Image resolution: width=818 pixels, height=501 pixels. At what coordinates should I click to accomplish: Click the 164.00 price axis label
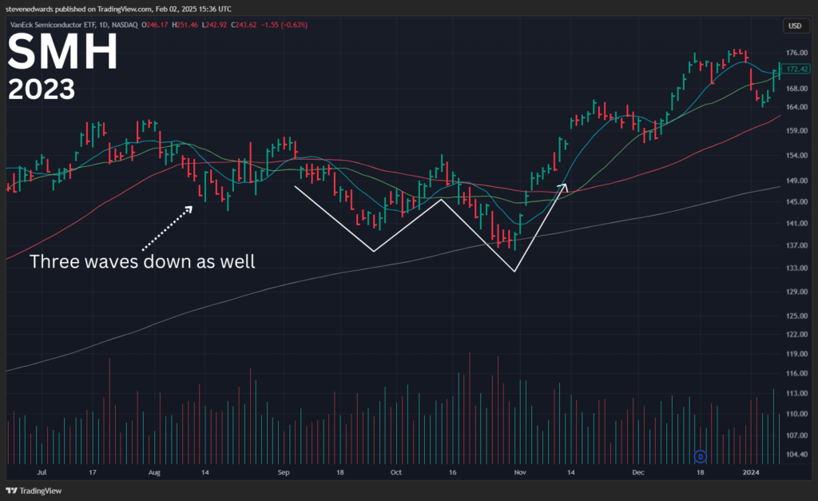796,107
